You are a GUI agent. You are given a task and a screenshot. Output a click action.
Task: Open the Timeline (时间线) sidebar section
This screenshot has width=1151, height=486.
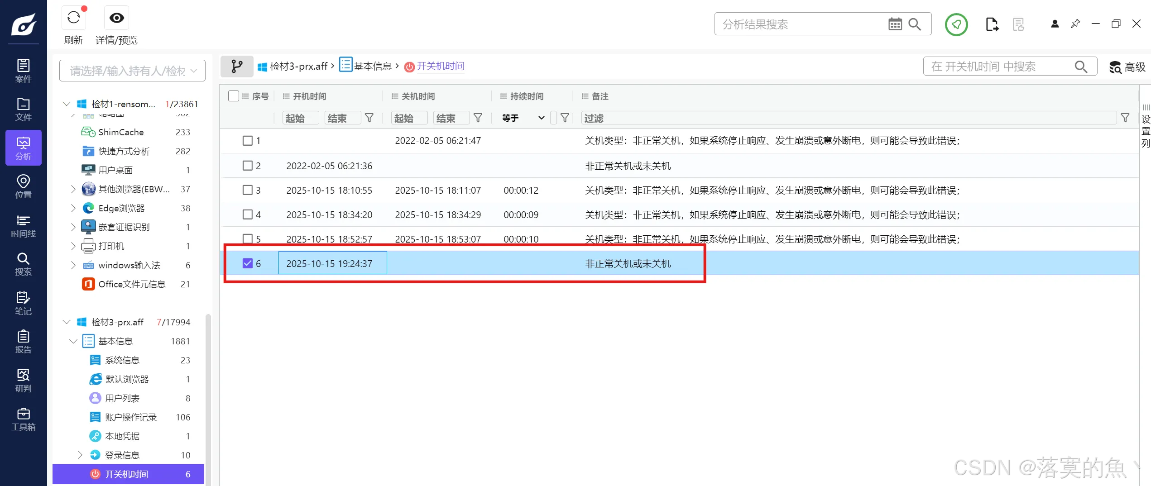(24, 226)
